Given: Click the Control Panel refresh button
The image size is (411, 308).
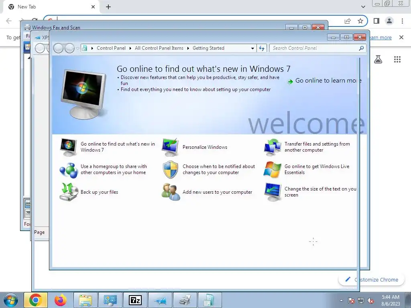Looking at the screenshot, I should (x=262, y=48).
